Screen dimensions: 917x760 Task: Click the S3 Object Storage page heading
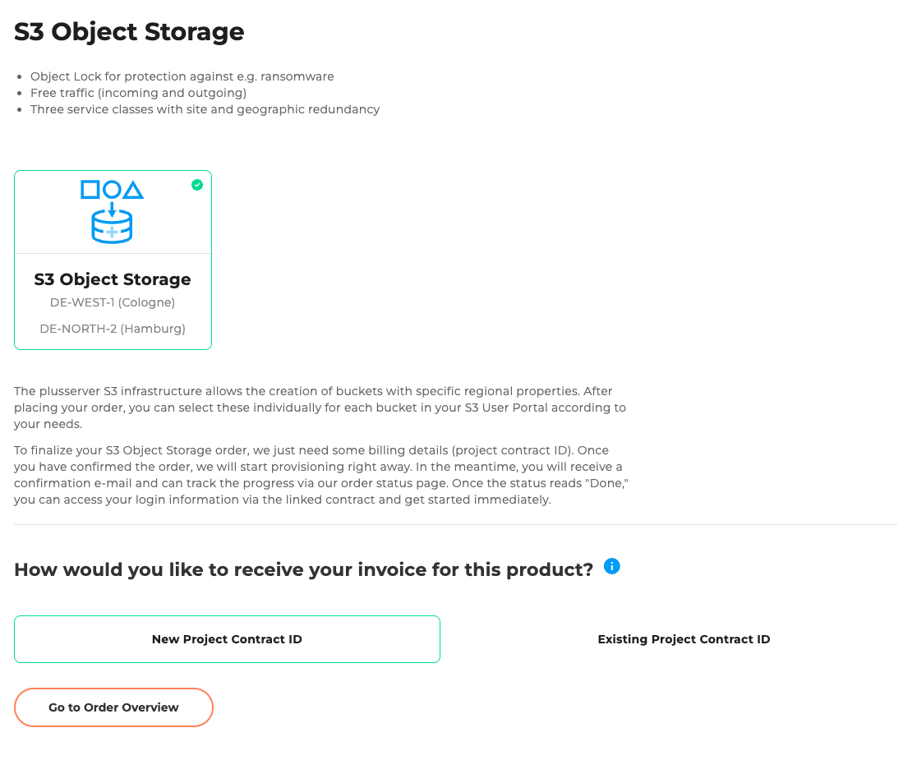coord(129,32)
